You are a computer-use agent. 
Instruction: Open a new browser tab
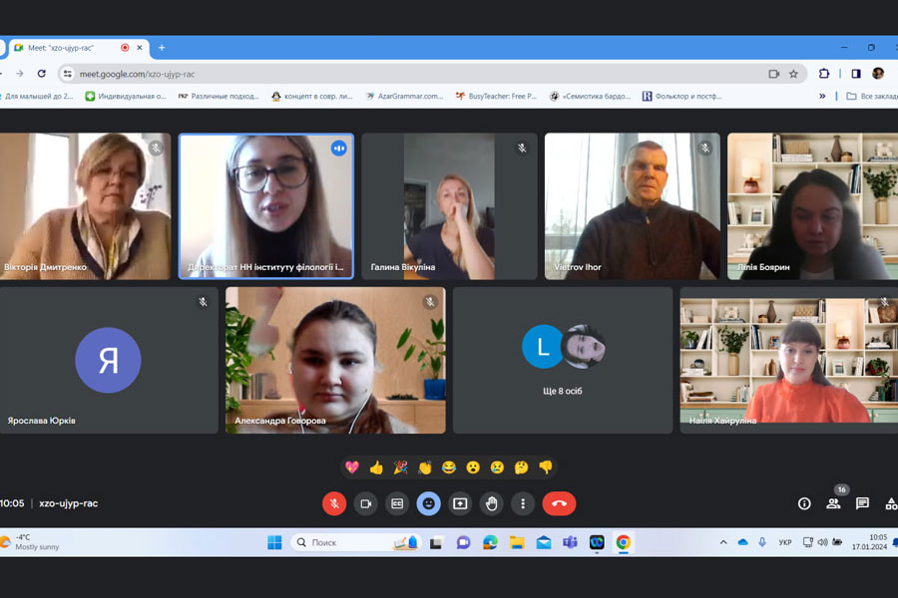(162, 48)
